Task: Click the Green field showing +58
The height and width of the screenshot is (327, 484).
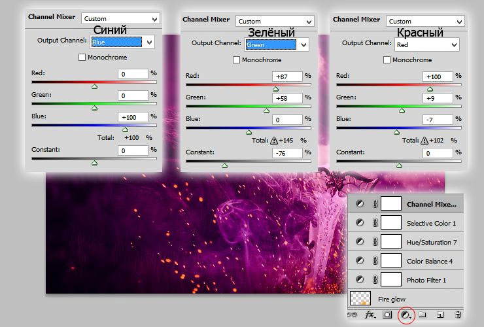Action: [287, 98]
